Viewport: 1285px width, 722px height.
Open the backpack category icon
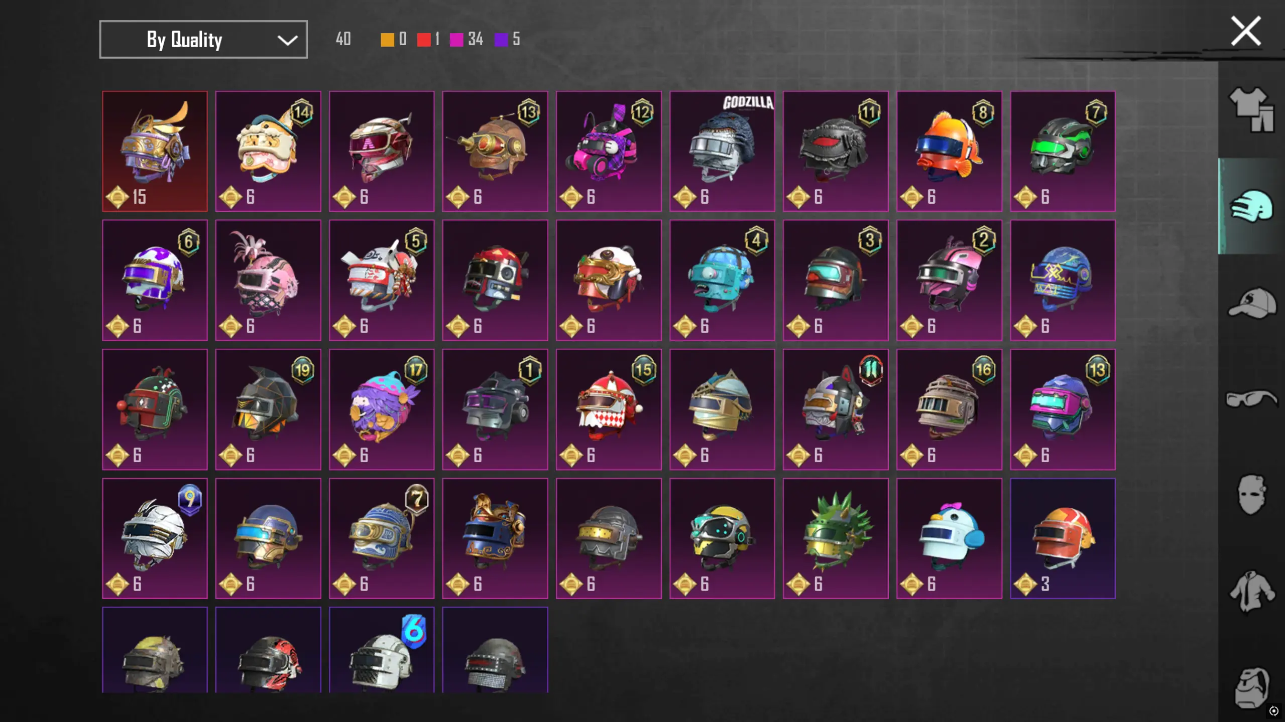coord(1252,687)
